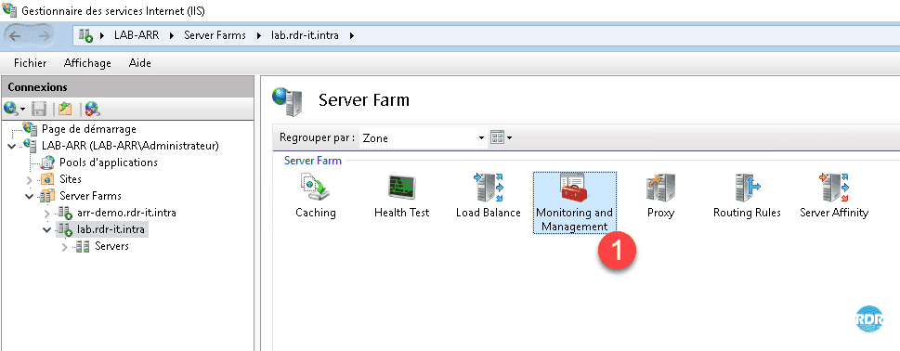Image resolution: width=900 pixels, height=351 pixels.
Task: Select arr-demo.rdr-it.intra server farm
Action: click(x=126, y=213)
